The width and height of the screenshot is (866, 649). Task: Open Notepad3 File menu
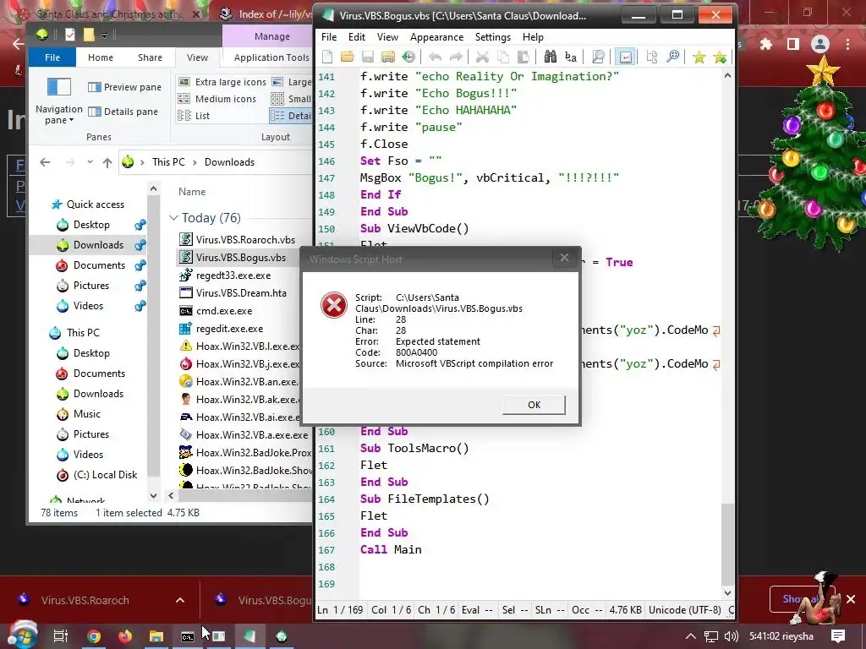(329, 37)
